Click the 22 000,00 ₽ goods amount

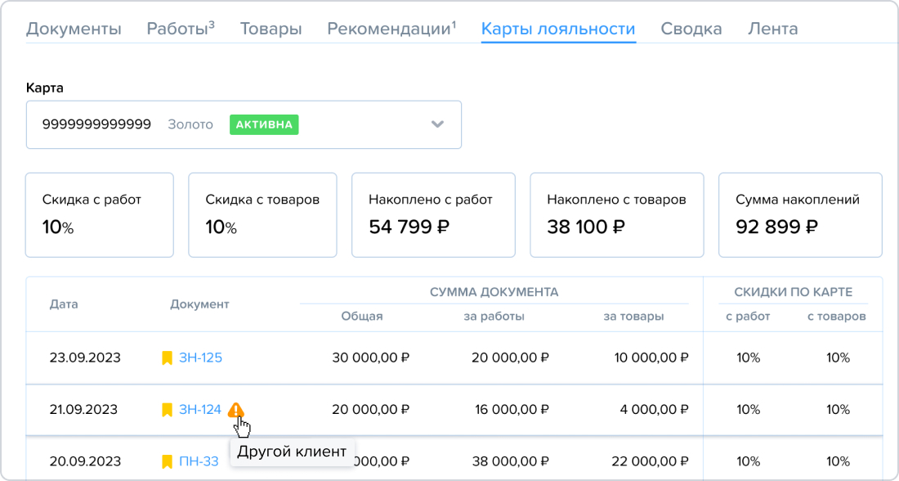click(651, 461)
